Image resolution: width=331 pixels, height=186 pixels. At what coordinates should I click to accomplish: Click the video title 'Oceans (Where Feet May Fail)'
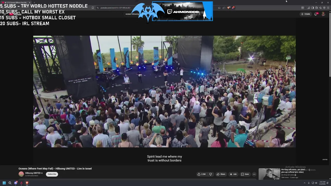[55, 169]
